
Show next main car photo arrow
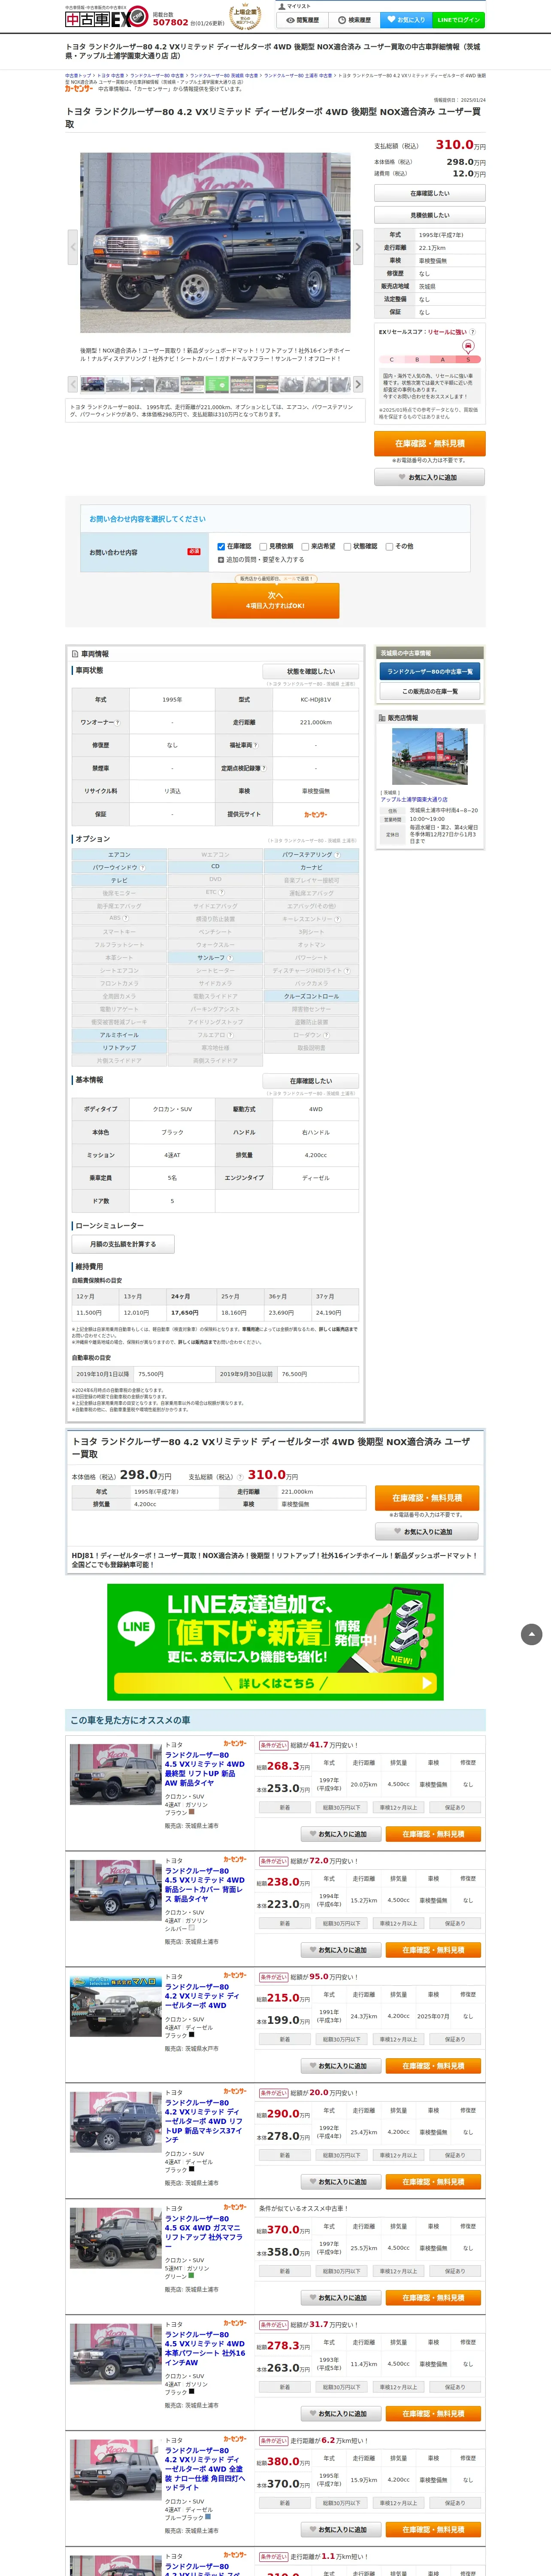[357, 246]
